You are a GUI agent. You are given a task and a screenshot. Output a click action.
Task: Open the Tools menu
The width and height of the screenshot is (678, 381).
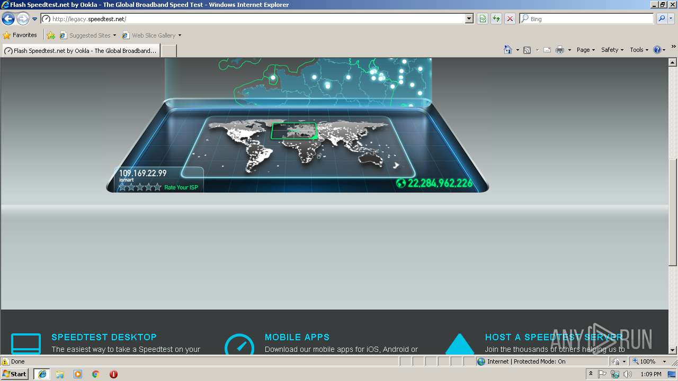pyautogui.click(x=639, y=50)
